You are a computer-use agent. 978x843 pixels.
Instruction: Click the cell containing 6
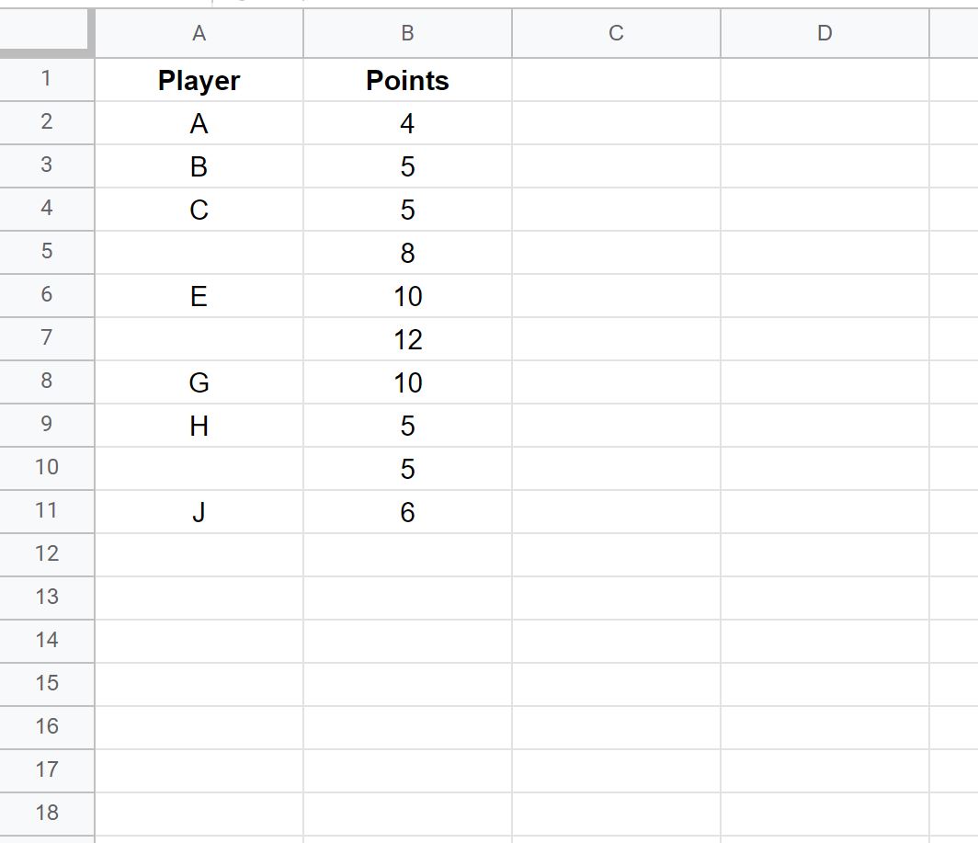pyautogui.click(x=407, y=512)
